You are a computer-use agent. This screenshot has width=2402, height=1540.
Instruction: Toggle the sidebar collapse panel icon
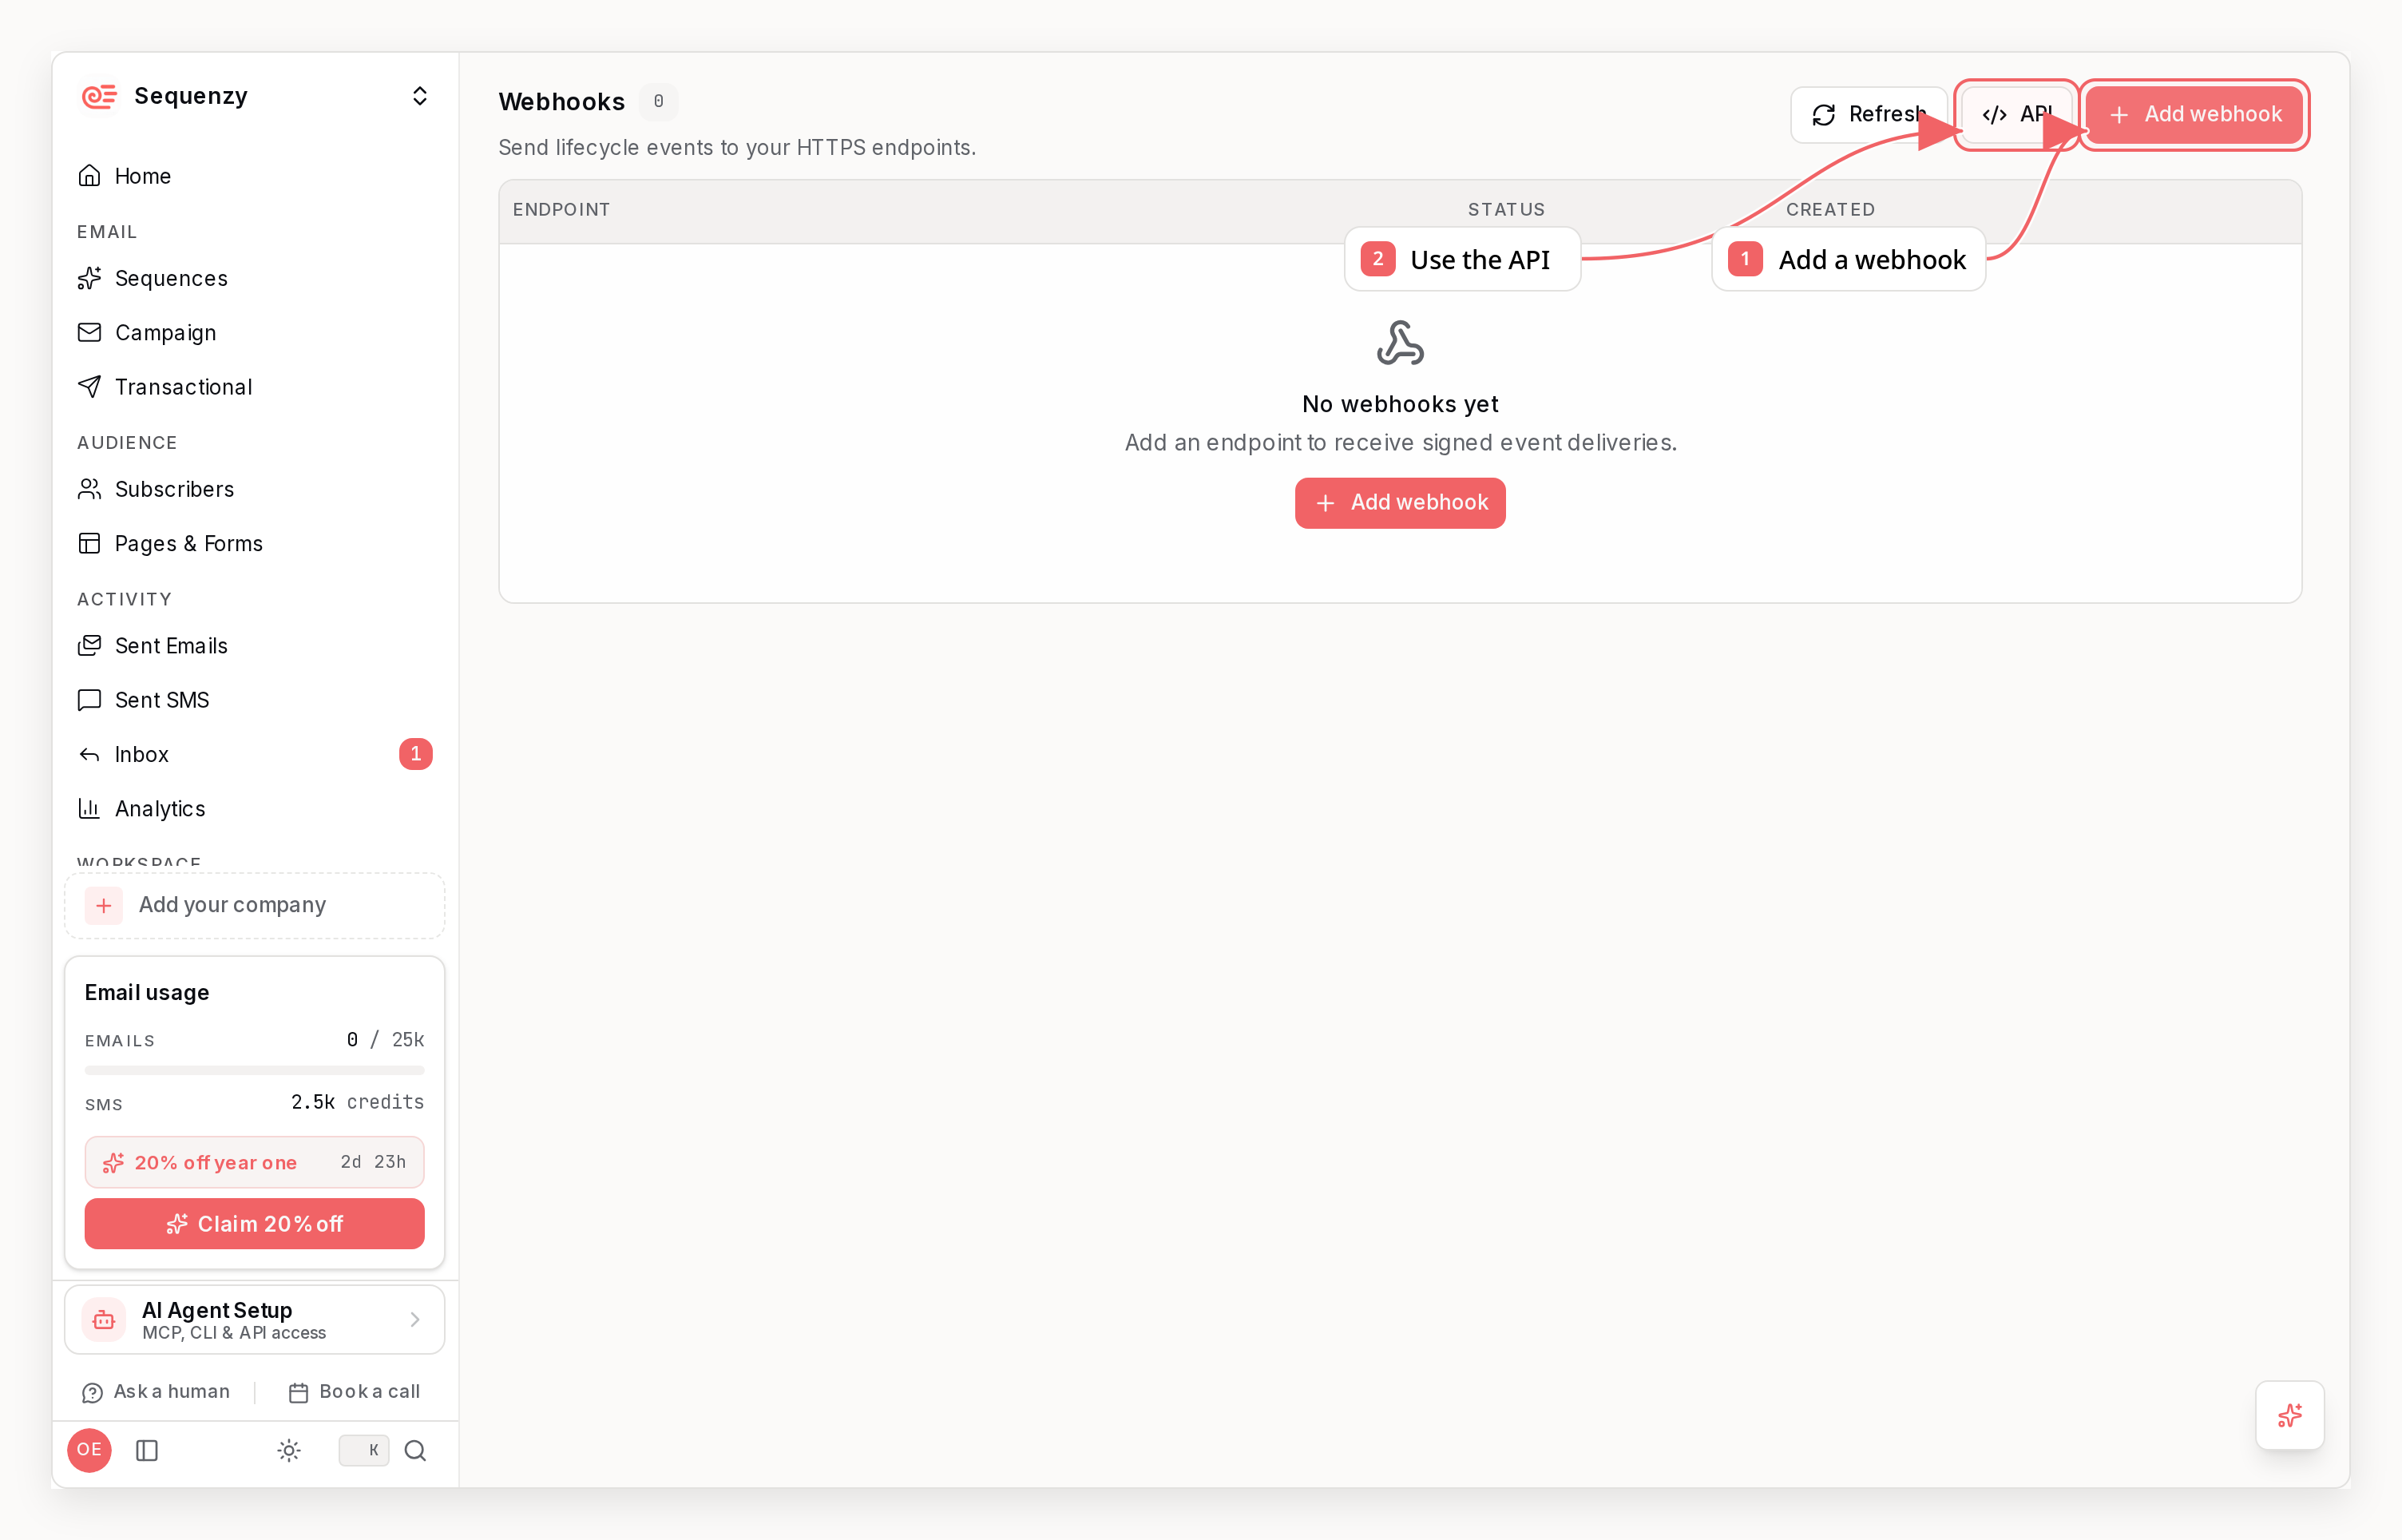pos(147,1451)
